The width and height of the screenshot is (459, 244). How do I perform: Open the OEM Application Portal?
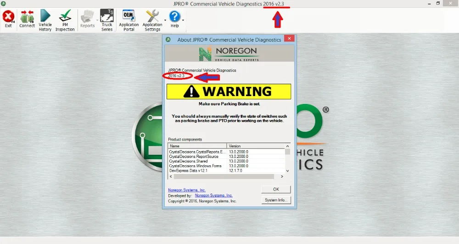(129, 20)
